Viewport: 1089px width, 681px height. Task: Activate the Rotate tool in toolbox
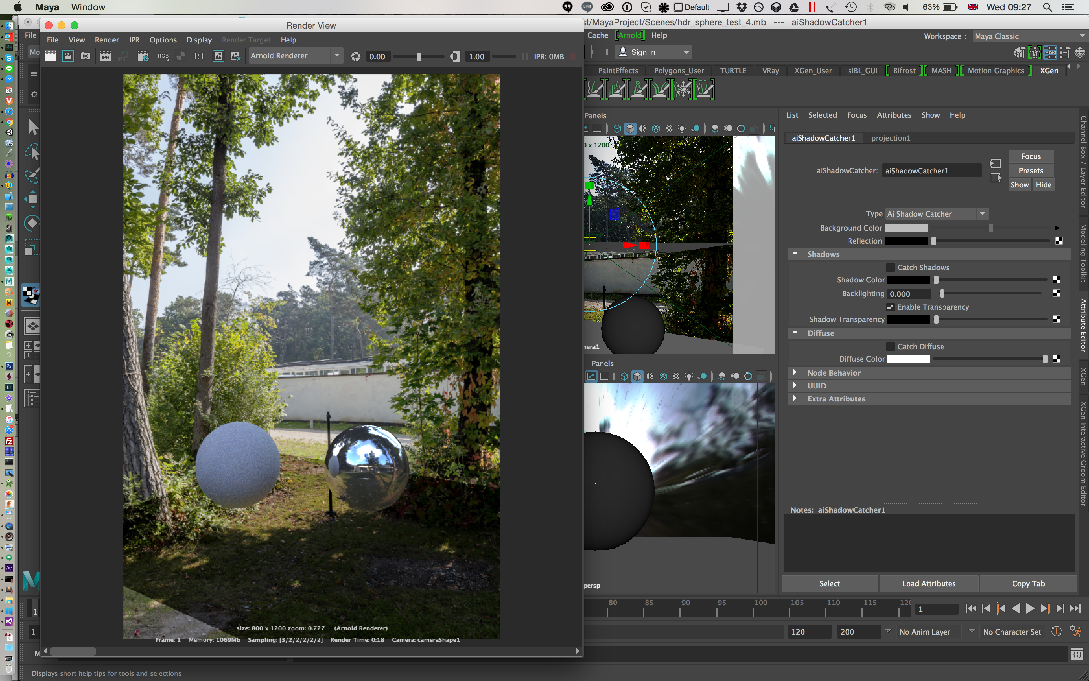pos(32,223)
